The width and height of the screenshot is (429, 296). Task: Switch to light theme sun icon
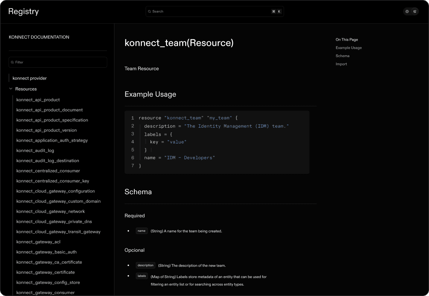[x=407, y=12]
